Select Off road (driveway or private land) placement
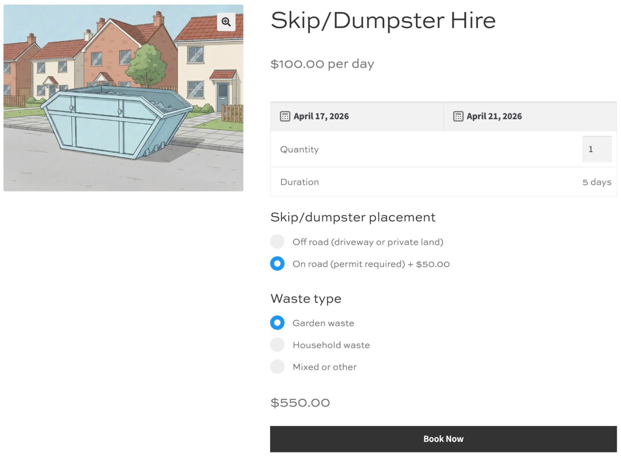This screenshot has width=621, height=456. [x=277, y=242]
